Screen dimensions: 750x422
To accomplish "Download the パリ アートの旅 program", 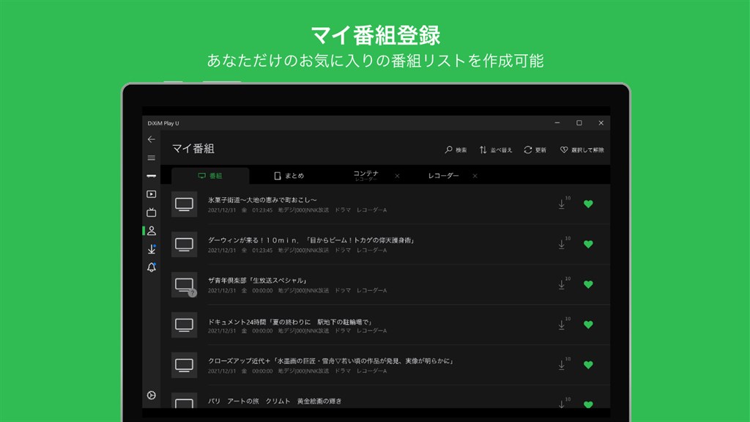I will (x=563, y=403).
